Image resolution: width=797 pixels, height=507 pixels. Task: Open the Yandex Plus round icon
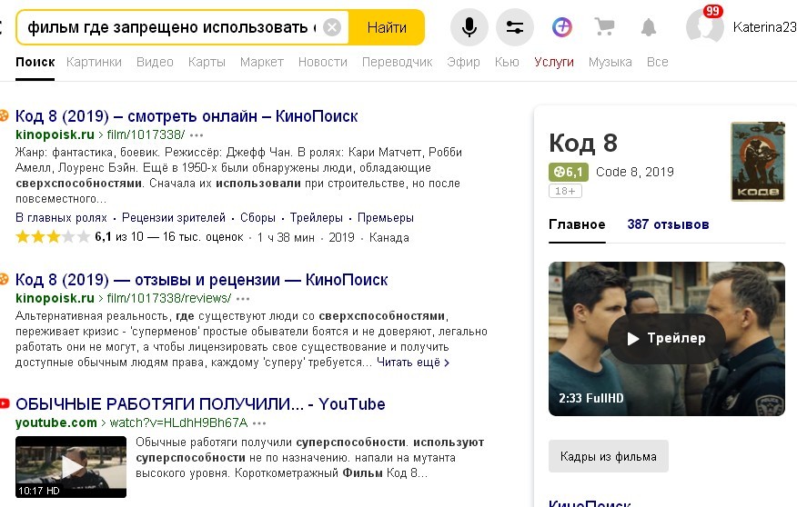pyautogui.click(x=561, y=27)
